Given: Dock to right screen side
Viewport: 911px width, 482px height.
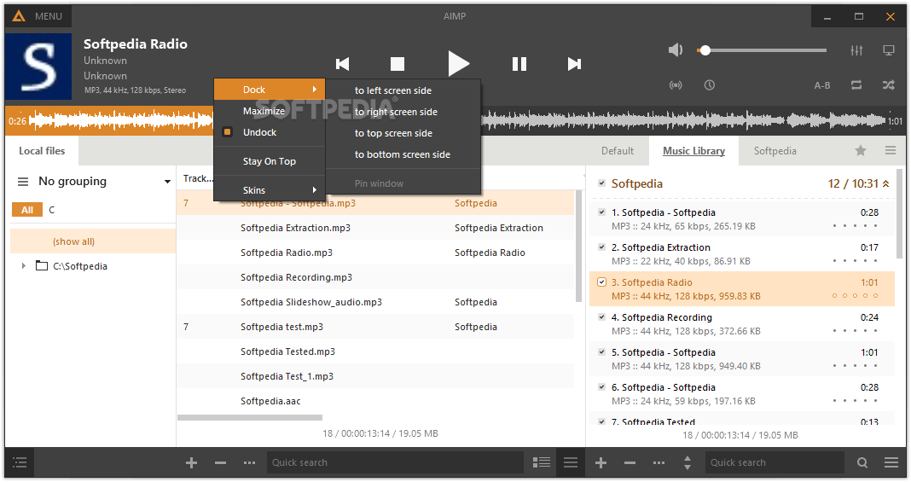Looking at the screenshot, I should pyautogui.click(x=403, y=112).
